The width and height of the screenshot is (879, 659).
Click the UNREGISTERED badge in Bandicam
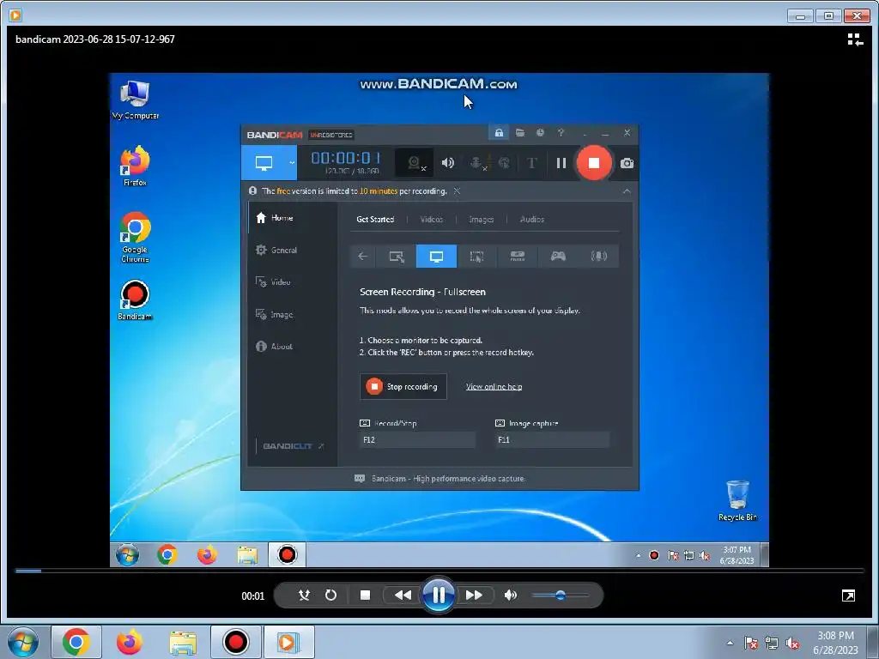331,135
